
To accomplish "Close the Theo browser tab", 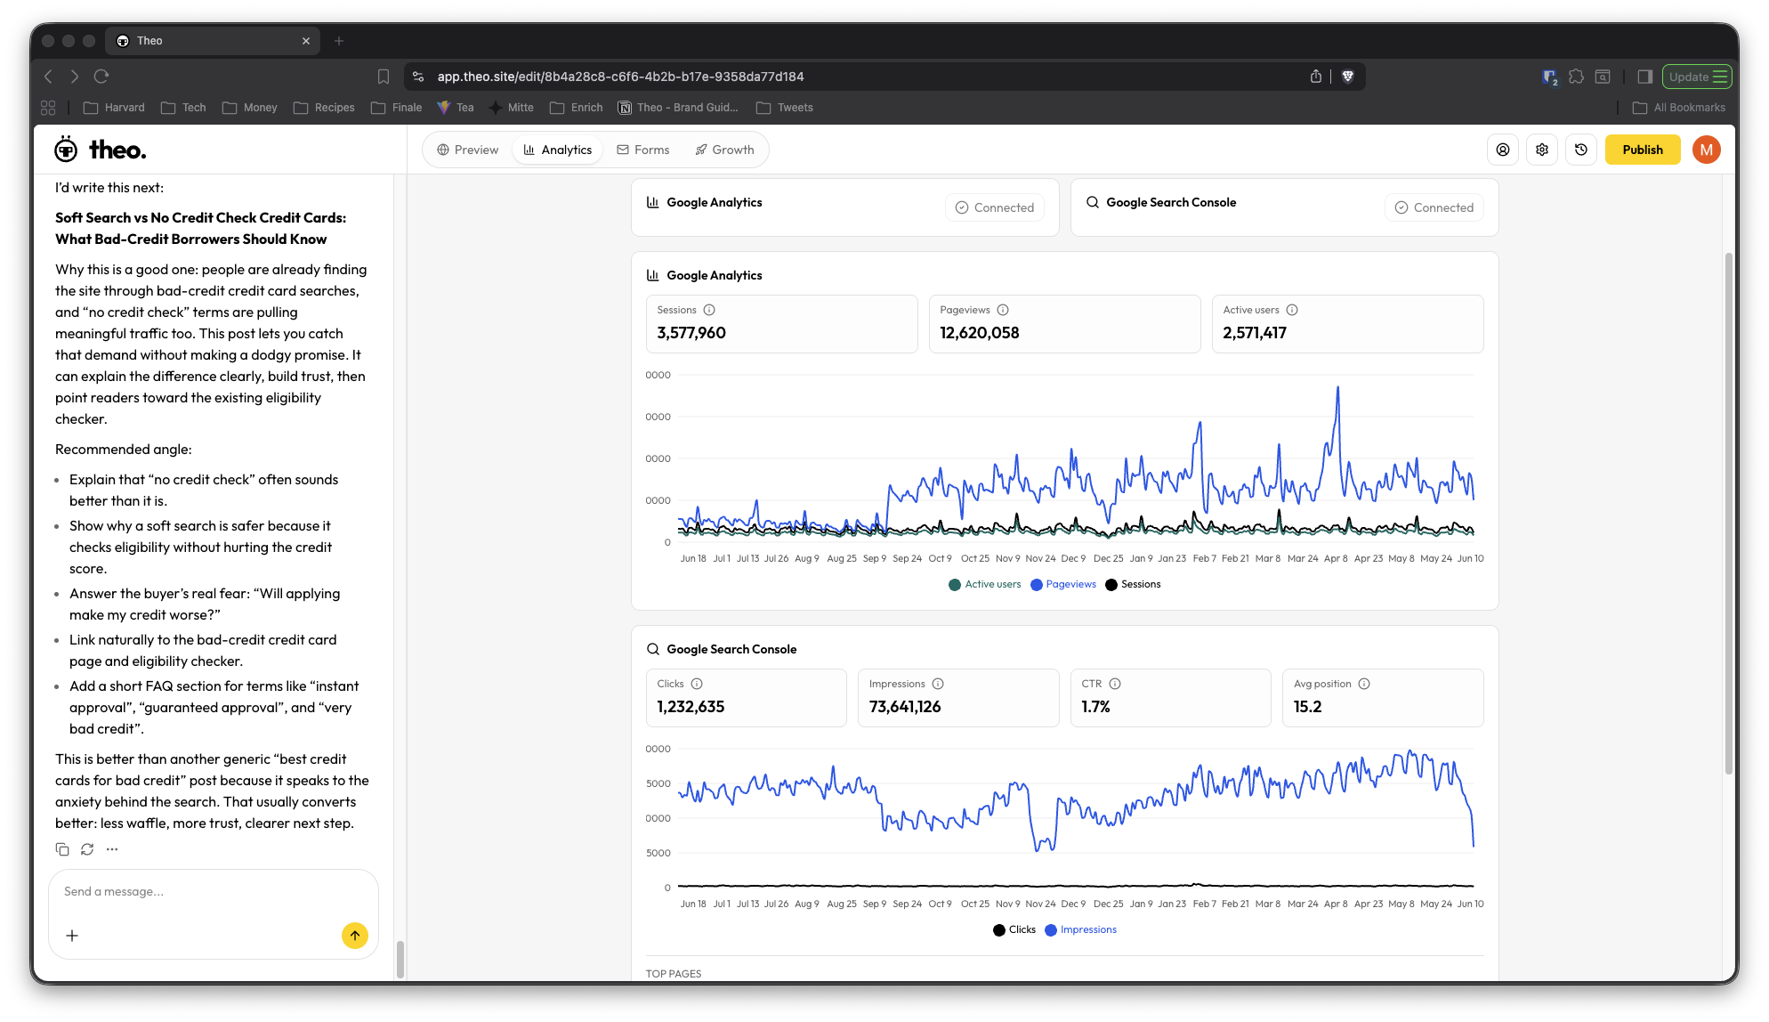I will [x=306, y=41].
